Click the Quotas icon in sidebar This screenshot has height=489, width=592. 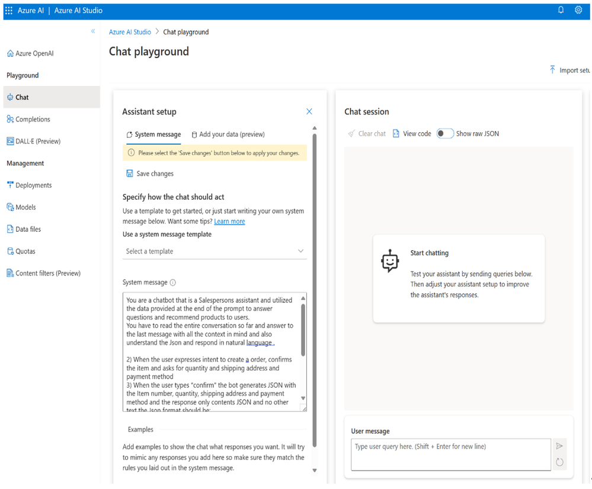(x=10, y=251)
